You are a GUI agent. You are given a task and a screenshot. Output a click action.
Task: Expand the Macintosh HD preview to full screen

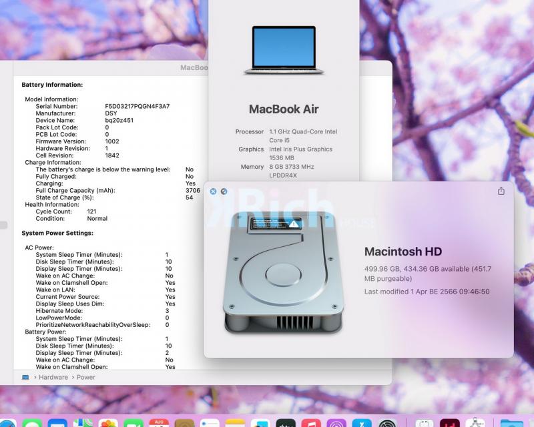click(224, 191)
